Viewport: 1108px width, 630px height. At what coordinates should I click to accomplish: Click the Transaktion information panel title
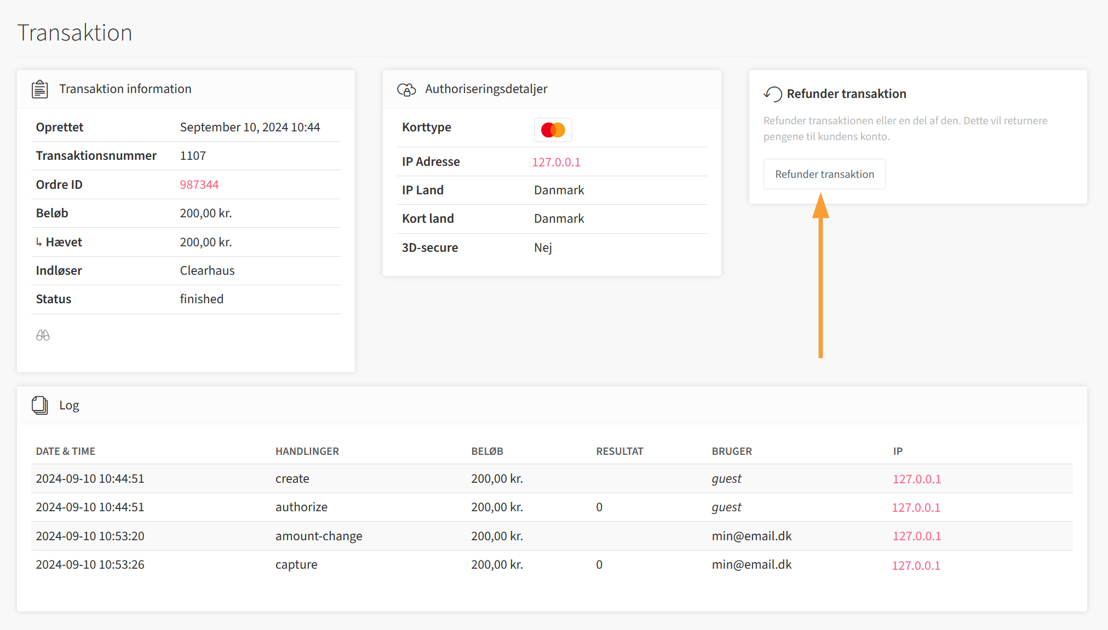point(125,89)
